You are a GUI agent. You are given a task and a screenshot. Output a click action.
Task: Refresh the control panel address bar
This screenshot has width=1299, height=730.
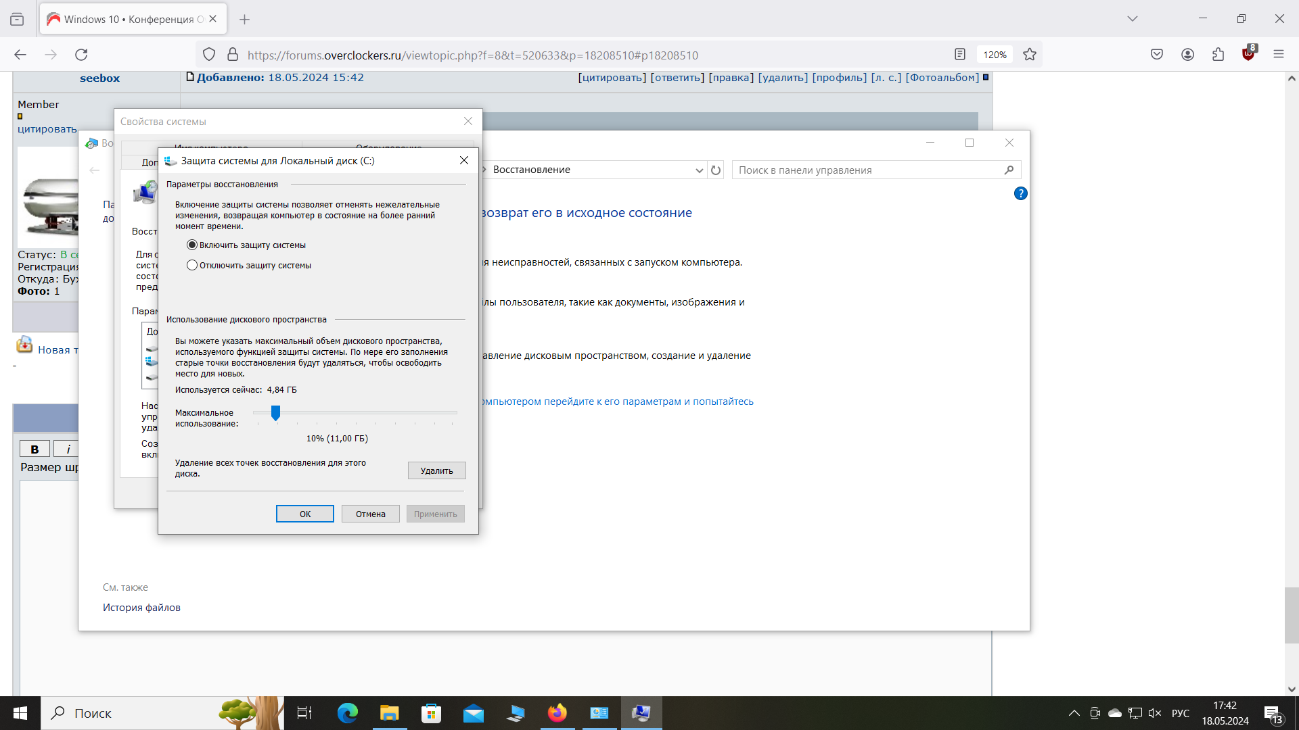point(716,170)
